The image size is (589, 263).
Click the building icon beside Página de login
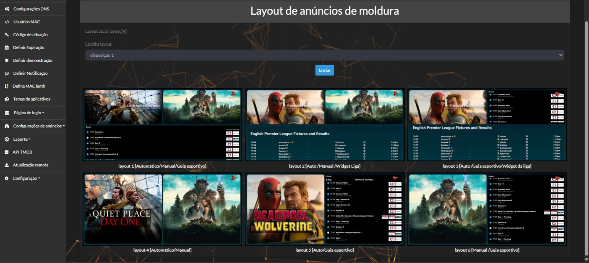7,113
